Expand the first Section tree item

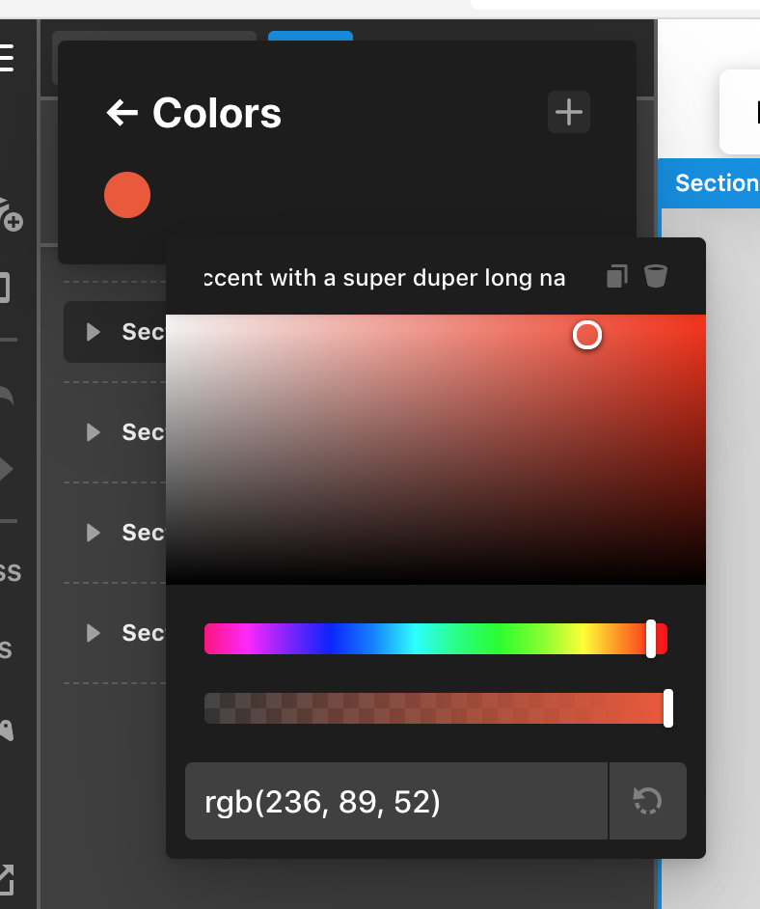tap(94, 332)
